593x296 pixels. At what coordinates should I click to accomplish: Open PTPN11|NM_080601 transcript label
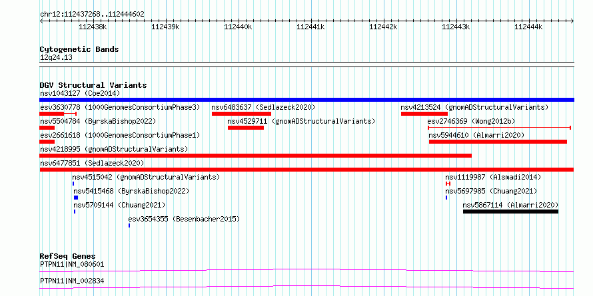tap(72, 264)
